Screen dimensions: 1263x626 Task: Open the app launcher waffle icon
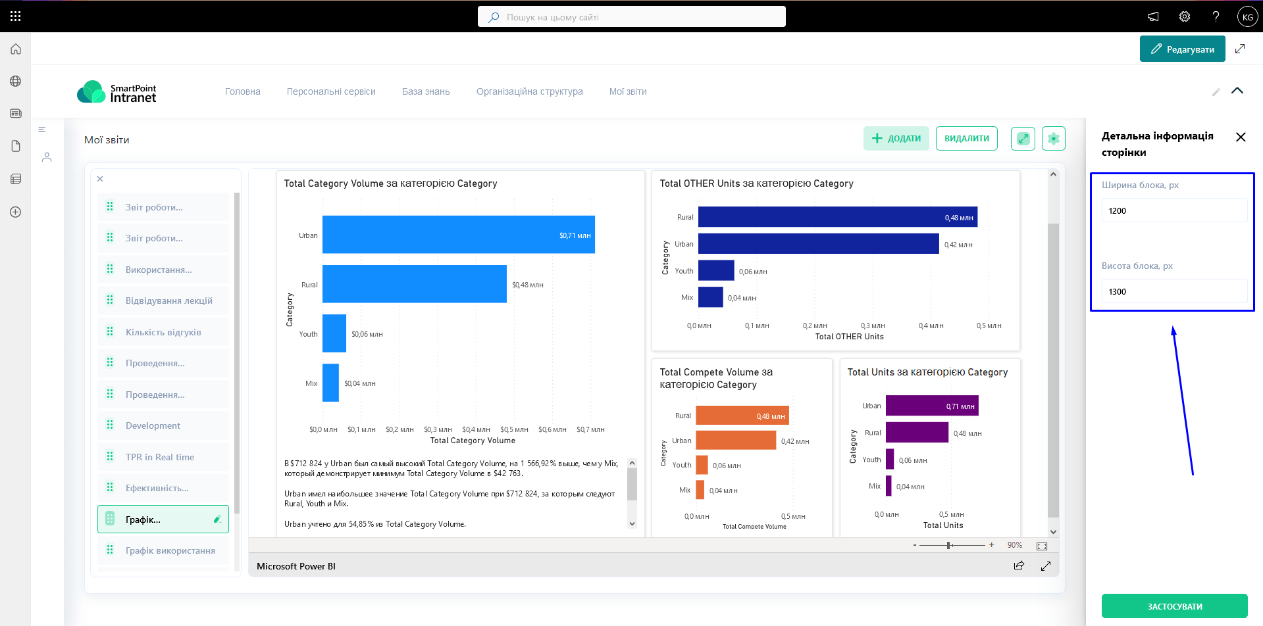point(16,16)
